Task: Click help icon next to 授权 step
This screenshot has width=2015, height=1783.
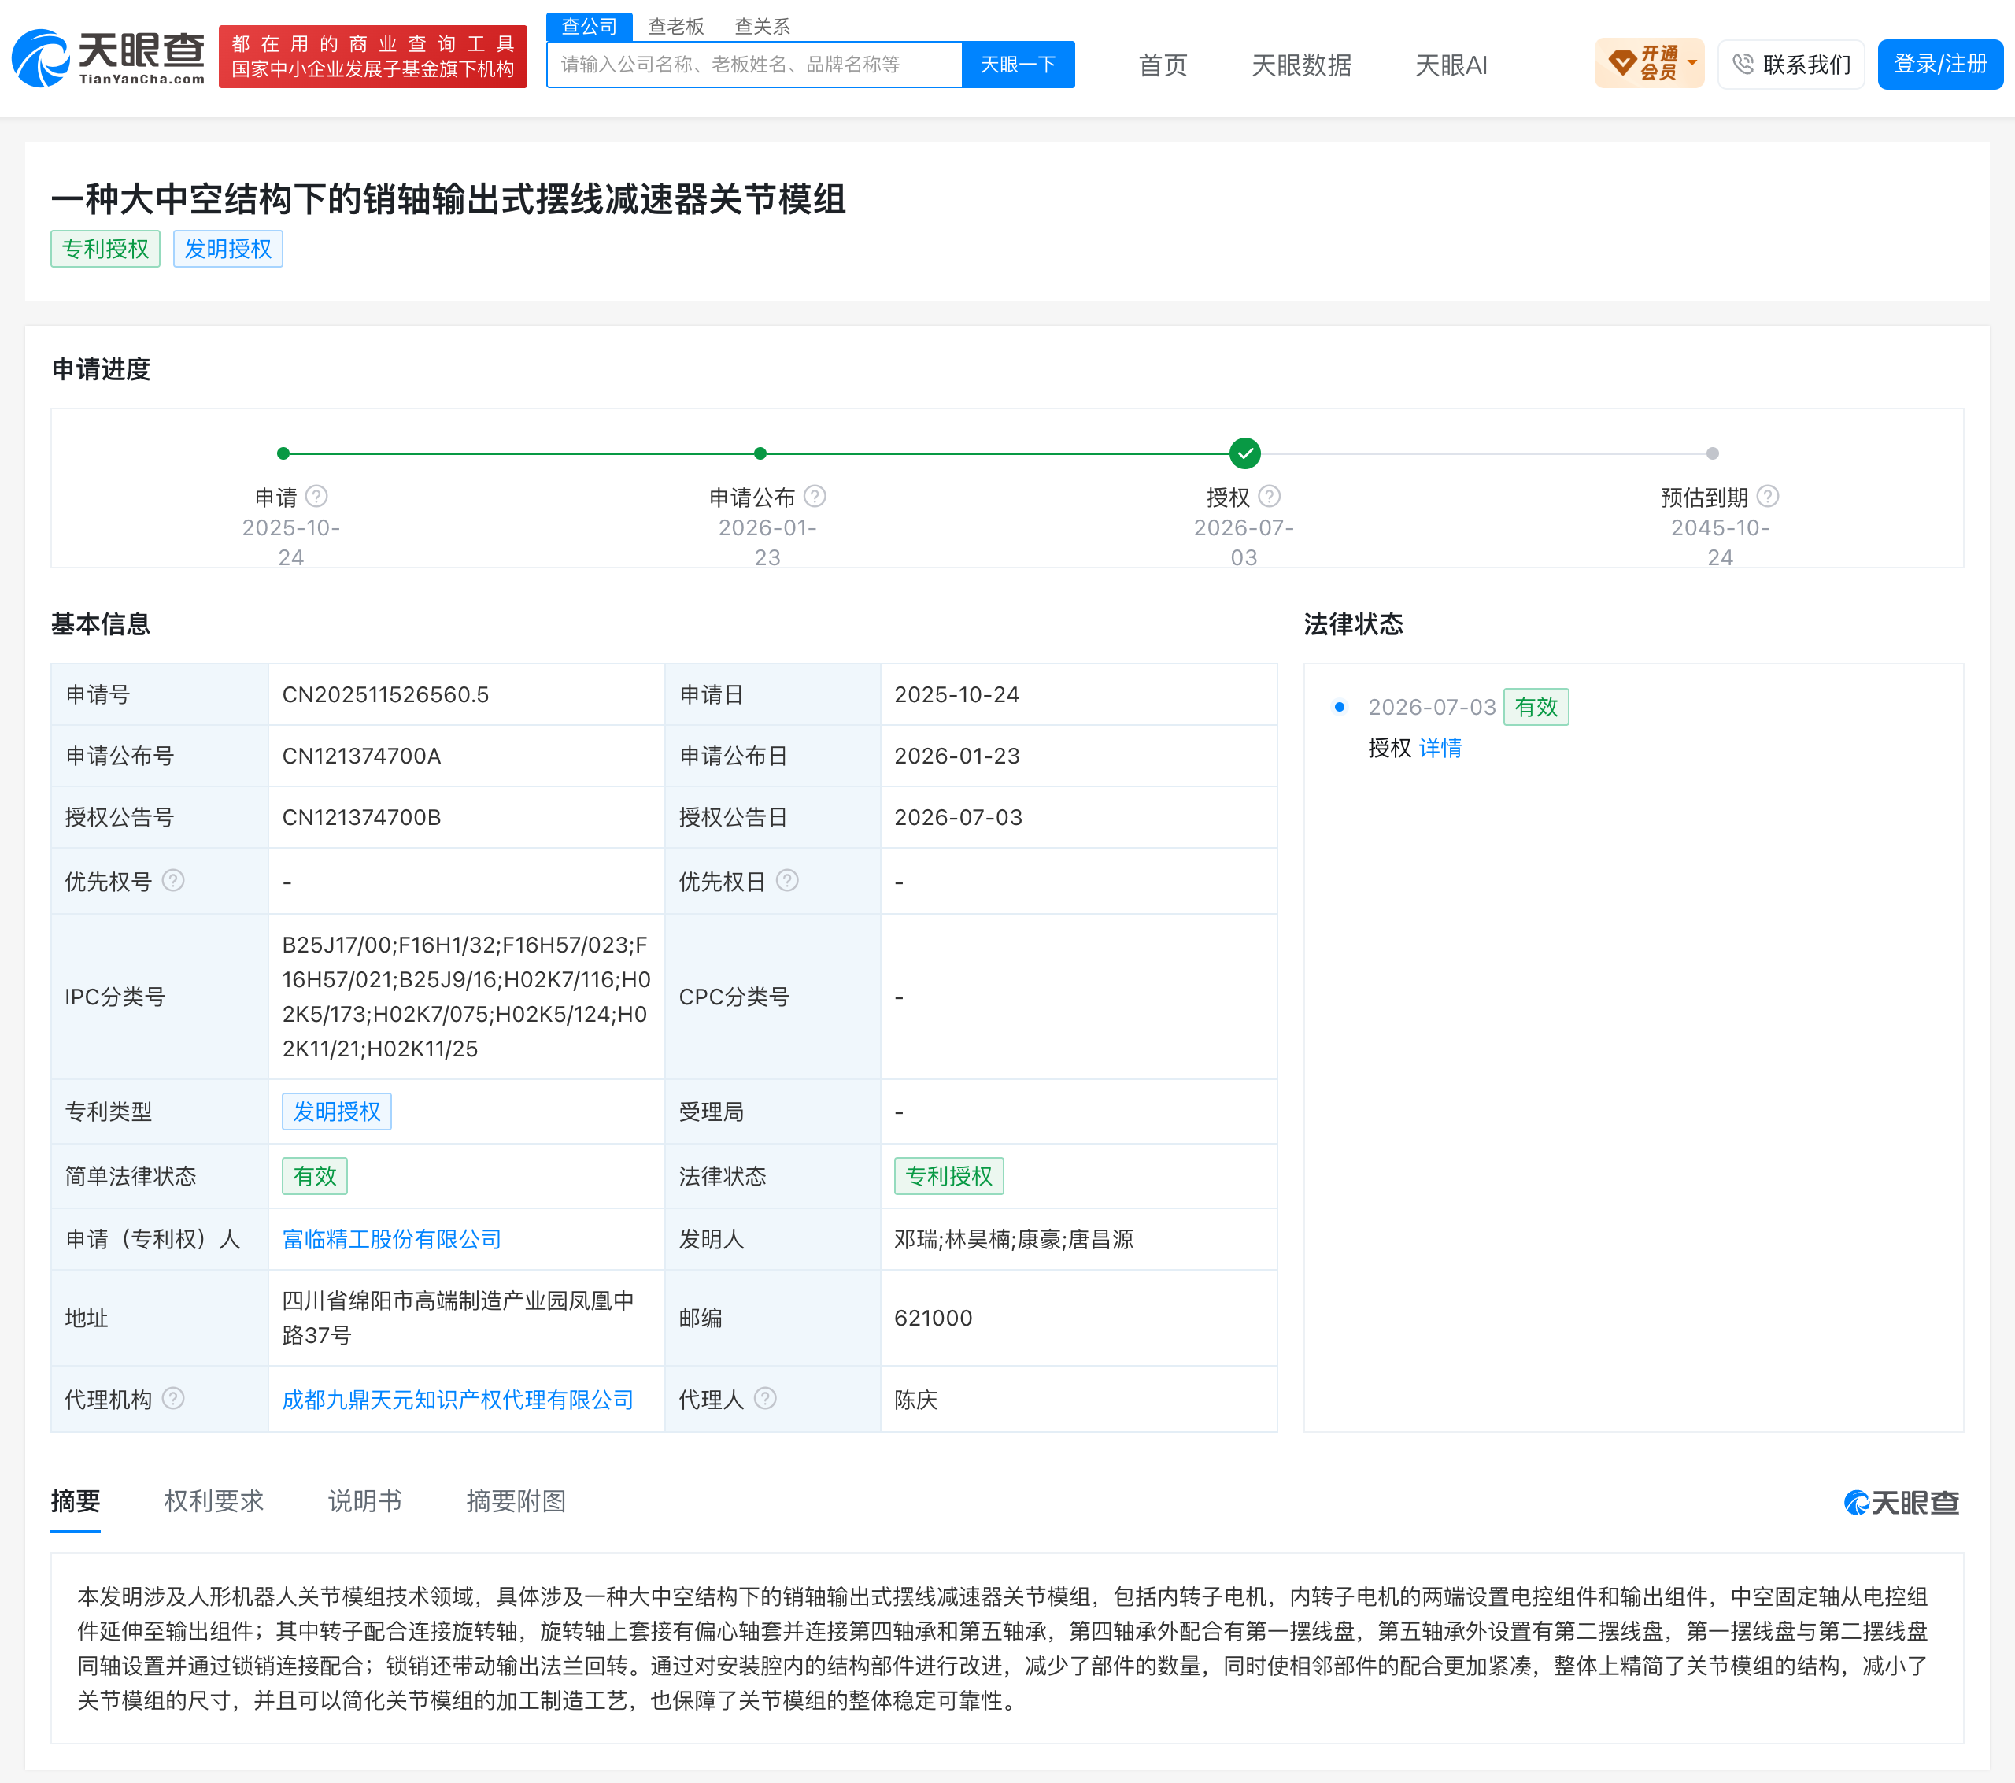Action: point(1270,496)
